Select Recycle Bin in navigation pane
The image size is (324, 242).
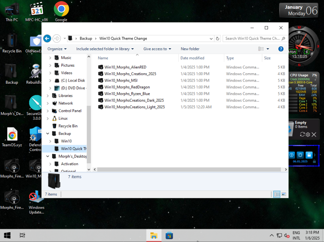(68, 126)
